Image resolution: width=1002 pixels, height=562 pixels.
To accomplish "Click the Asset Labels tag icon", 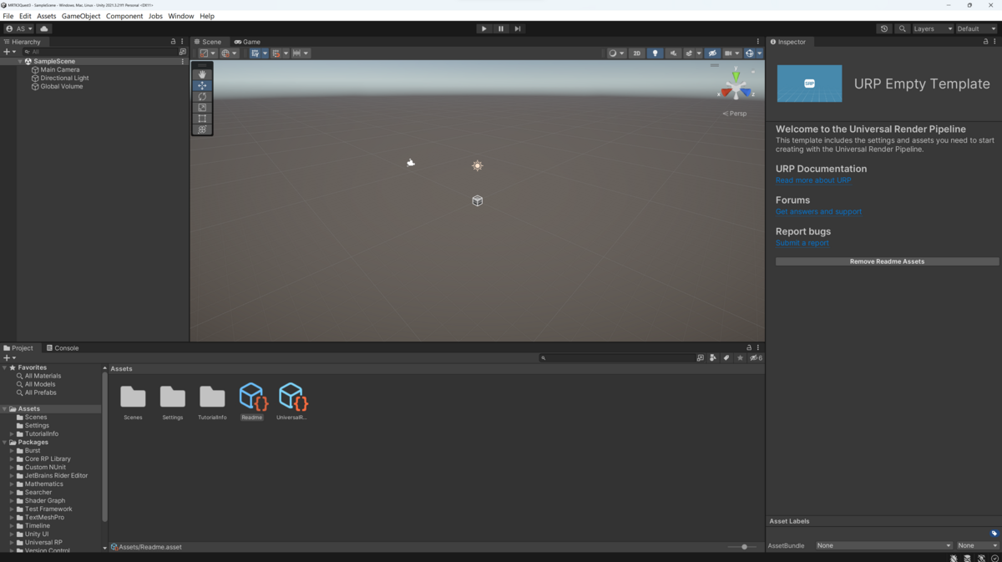I will click(994, 534).
